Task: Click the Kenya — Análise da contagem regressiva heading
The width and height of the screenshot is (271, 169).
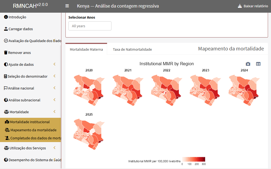Action: click(118, 6)
